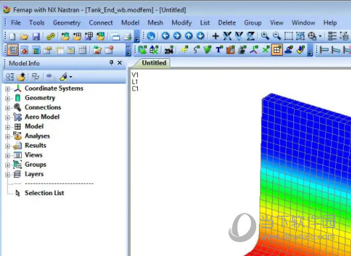Click the black 234 label display icon
This screenshot has width=351, height=256.
point(169,50)
